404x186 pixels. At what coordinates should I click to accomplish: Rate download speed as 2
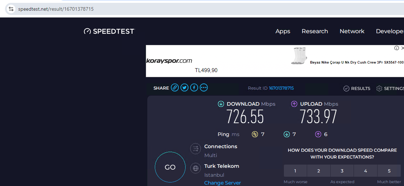click(319, 171)
